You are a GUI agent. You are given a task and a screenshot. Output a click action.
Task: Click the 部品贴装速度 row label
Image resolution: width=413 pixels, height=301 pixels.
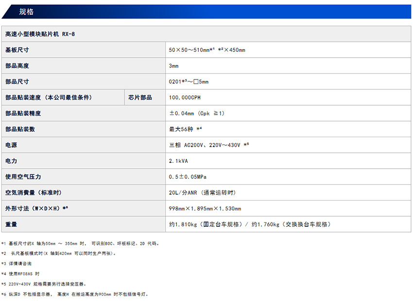(48, 97)
